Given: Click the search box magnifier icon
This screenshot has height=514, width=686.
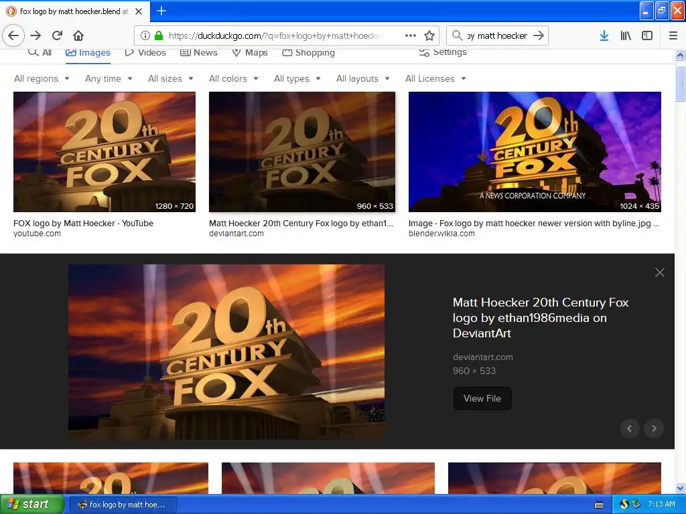Looking at the screenshot, I should (x=457, y=35).
